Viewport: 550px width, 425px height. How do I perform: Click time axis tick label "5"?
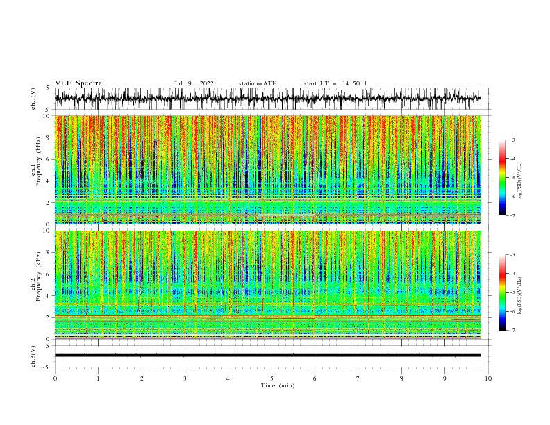click(x=272, y=378)
